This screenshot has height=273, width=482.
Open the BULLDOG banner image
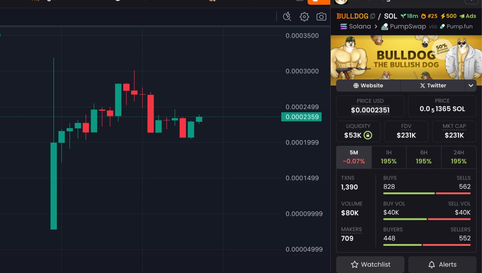click(x=406, y=60)
